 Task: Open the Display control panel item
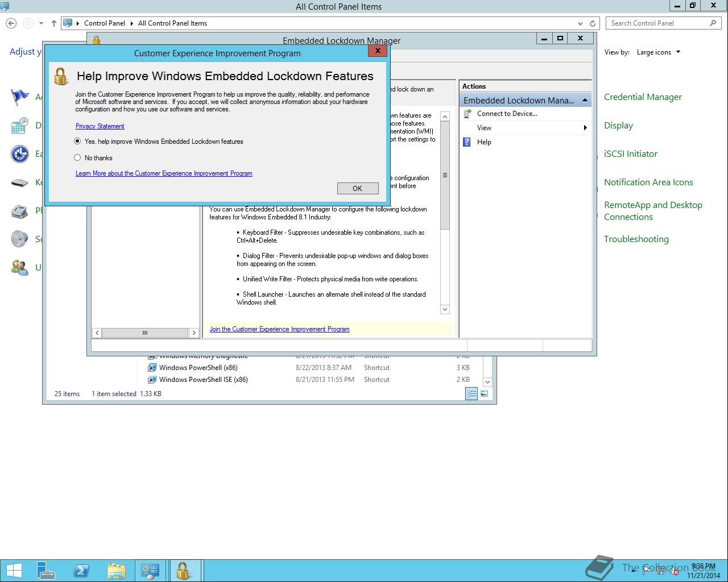(x=618, y=126)
